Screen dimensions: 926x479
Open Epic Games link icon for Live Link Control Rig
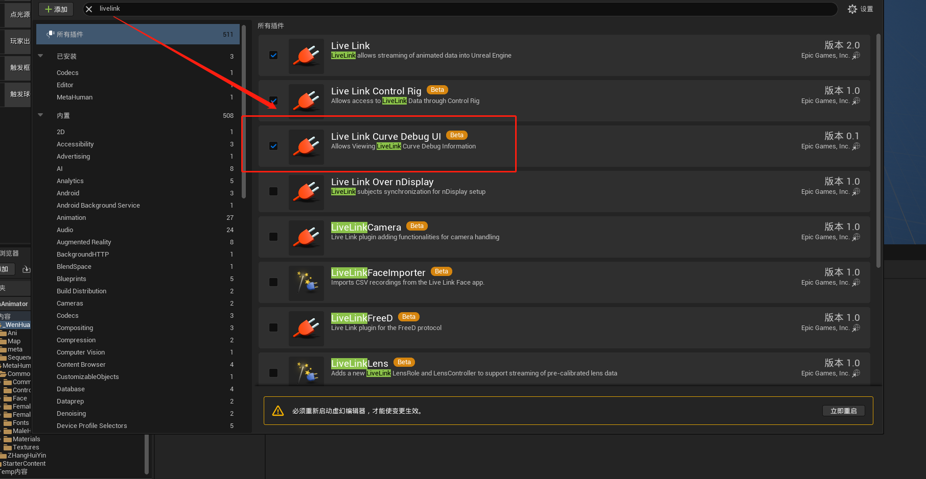click(x=856, y=101)
